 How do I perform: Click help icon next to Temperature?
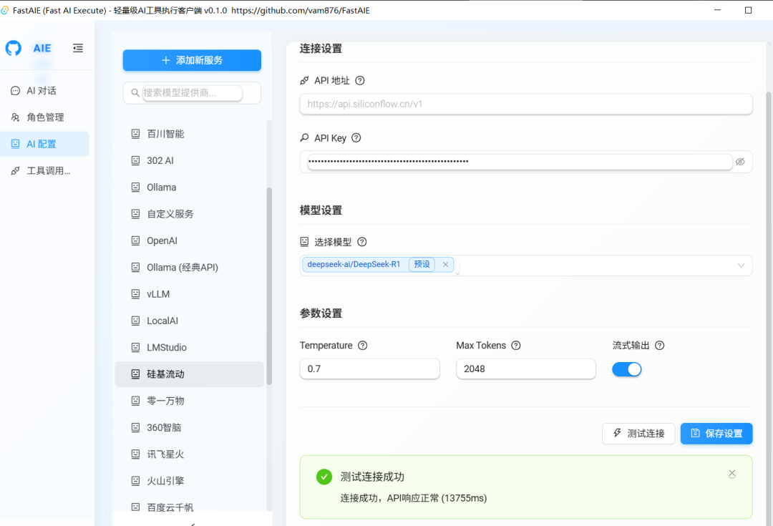point(362,345)
